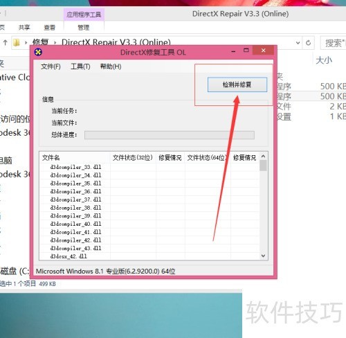Select d3dcompiler_34.dll row
Viewport: 346px width, 338px height.
point(149,175)
